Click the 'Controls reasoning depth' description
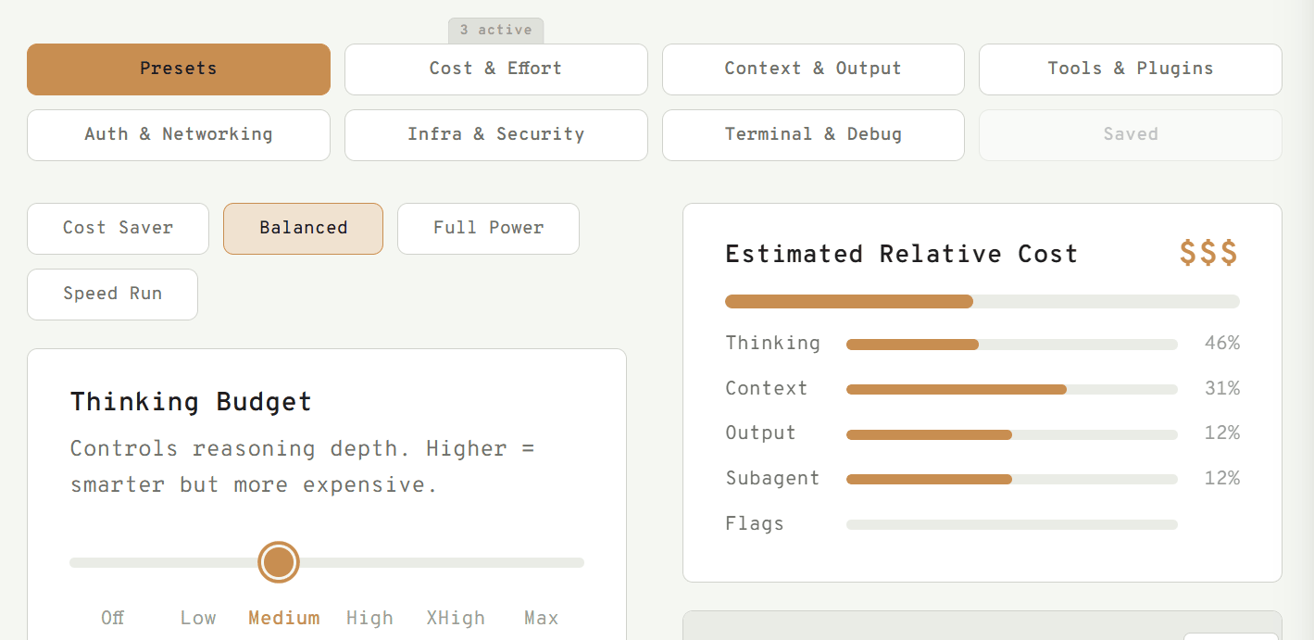 (303, 467)
